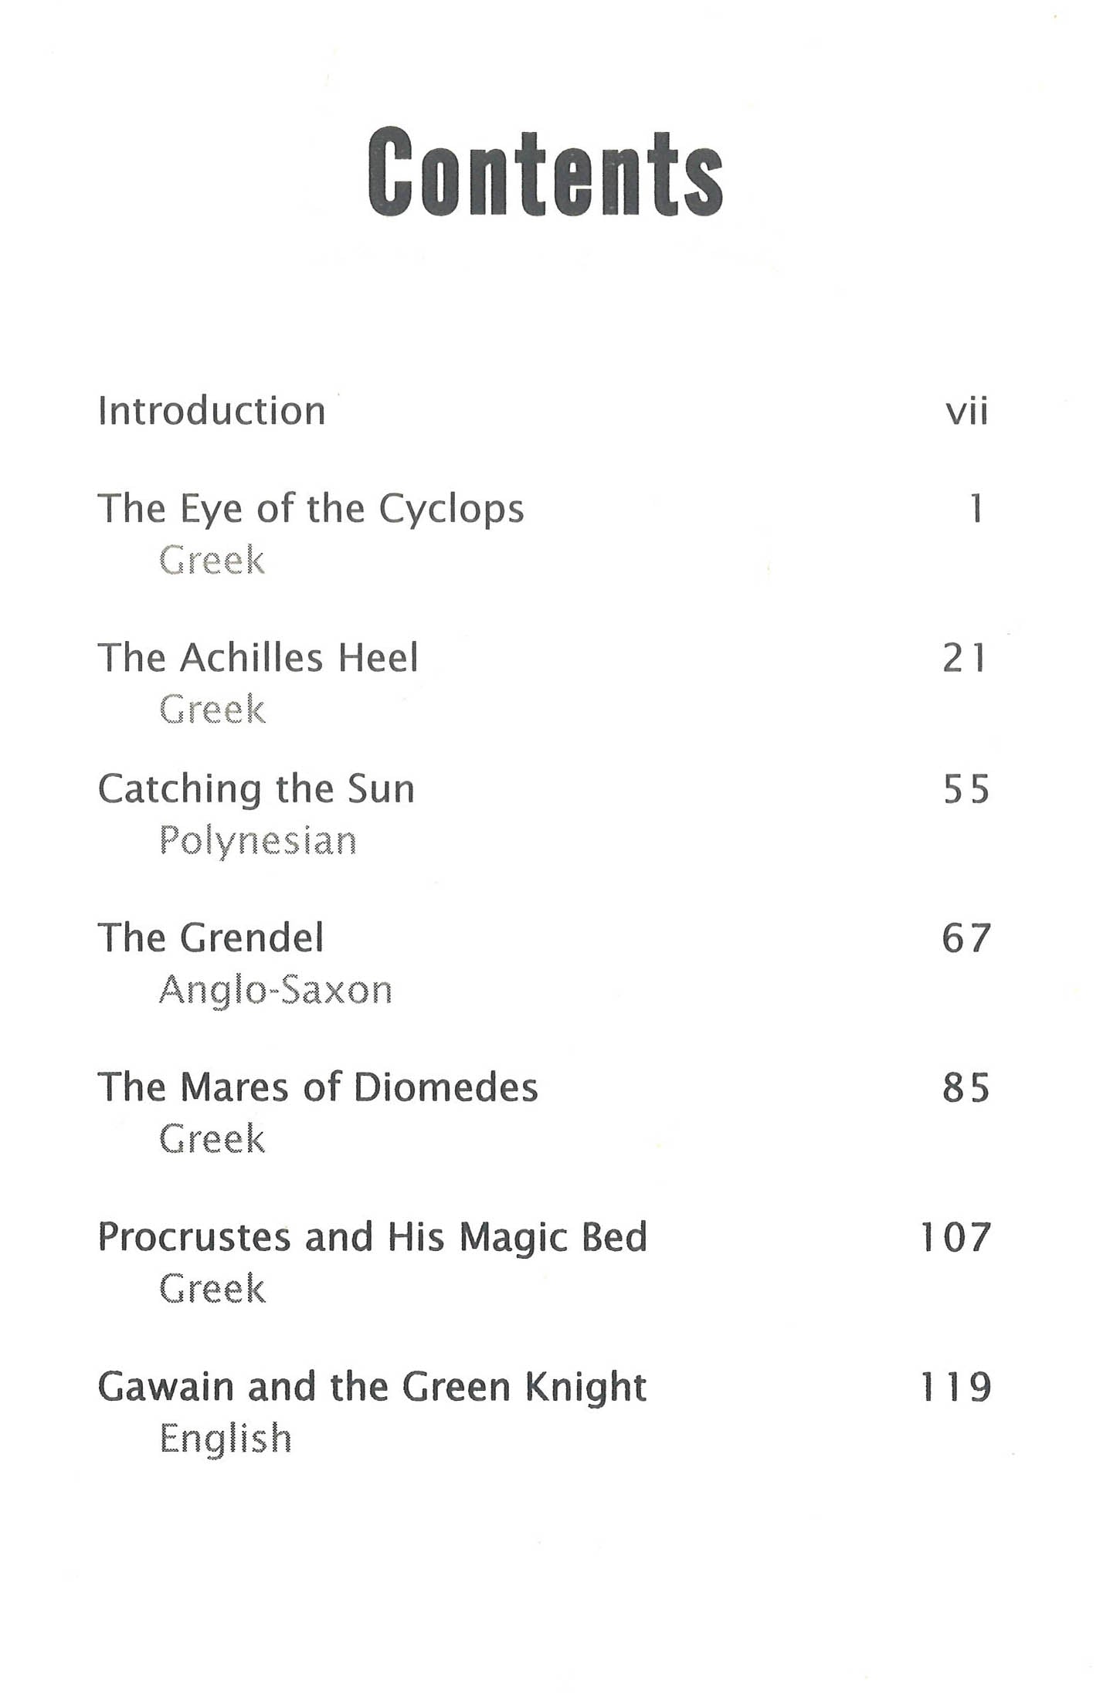
Task: Go to The Achilles Heel chapter
Action: 258,659
